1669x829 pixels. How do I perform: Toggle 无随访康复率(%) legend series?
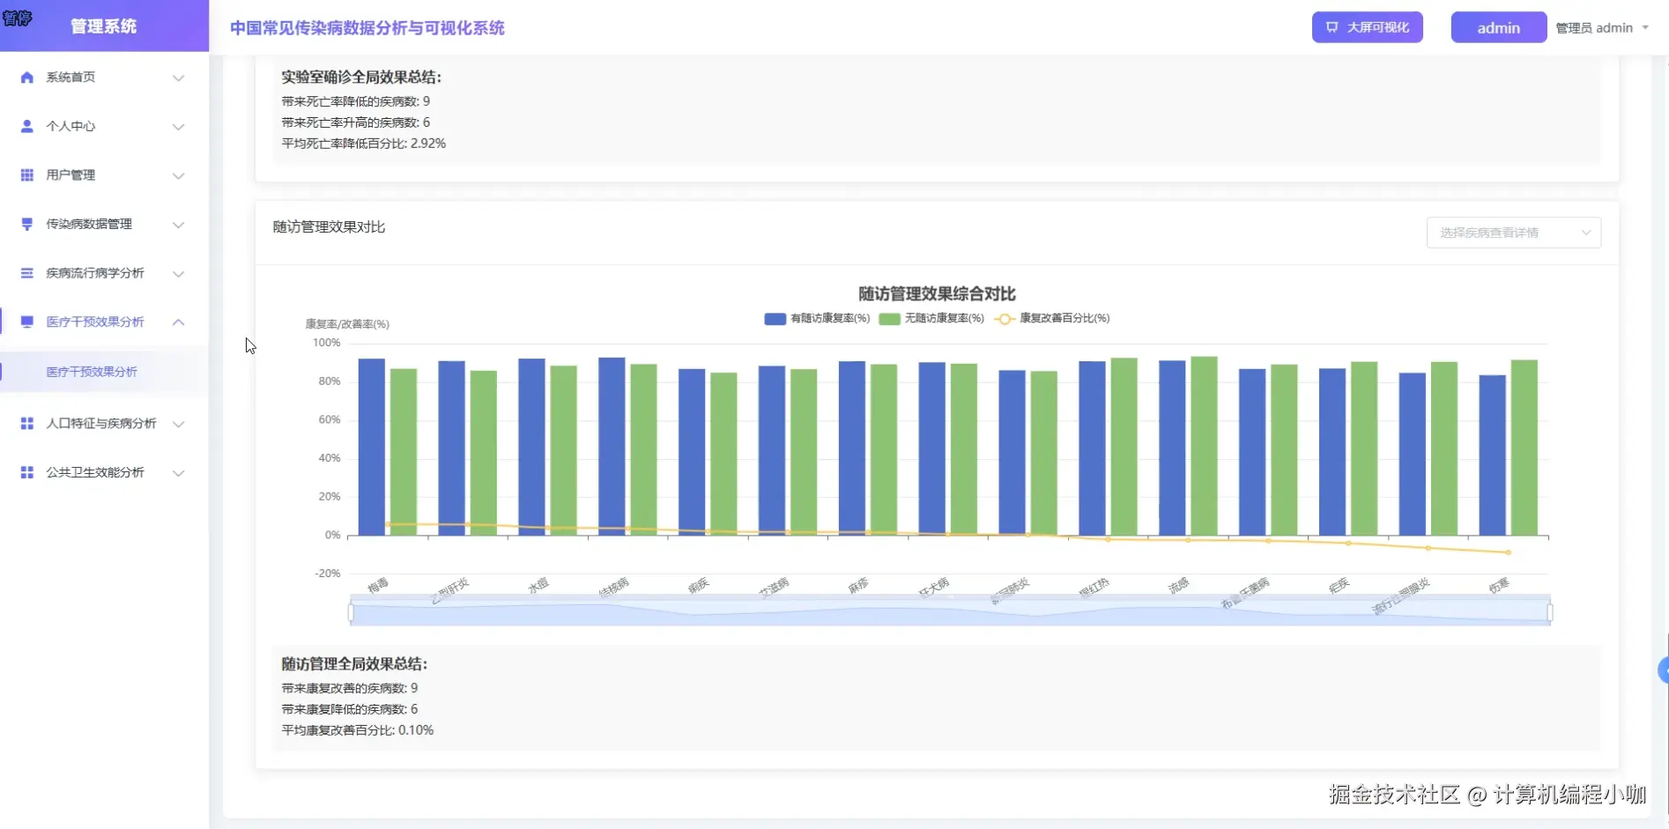coord(931,318)
